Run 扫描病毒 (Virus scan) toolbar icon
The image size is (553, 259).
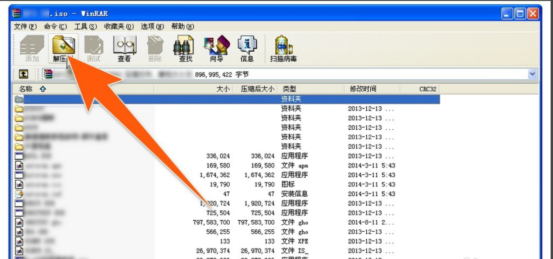(283, 49)
